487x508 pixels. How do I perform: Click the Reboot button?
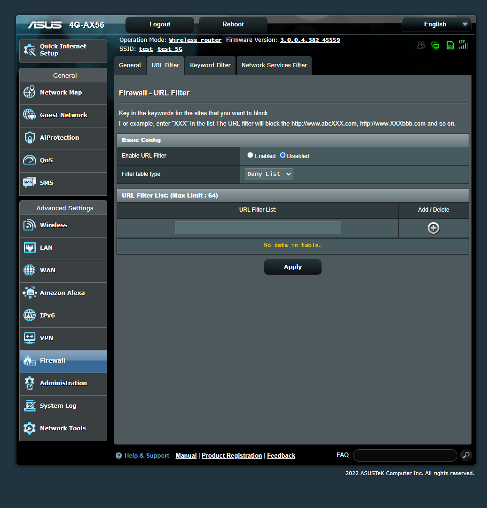[x=233, y=24]
